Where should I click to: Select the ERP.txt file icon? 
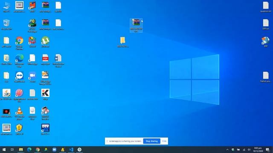click(266, 25)
